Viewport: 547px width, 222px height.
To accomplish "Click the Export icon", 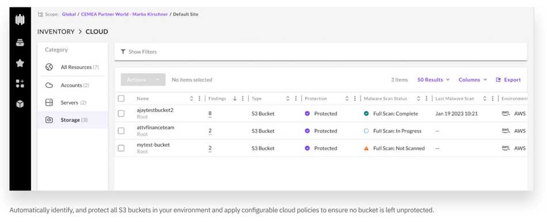I will (498, 80).
